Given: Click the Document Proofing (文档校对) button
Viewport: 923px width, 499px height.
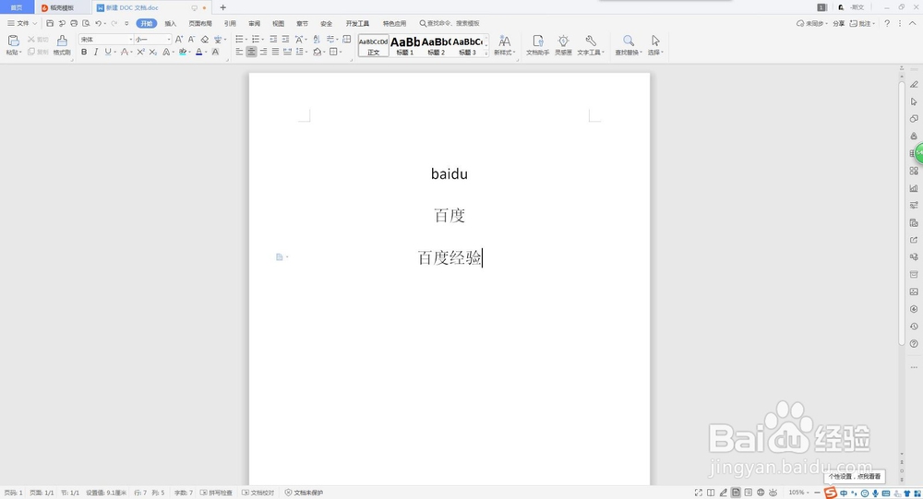Looking at the screenshot, I should coord(258,493).
